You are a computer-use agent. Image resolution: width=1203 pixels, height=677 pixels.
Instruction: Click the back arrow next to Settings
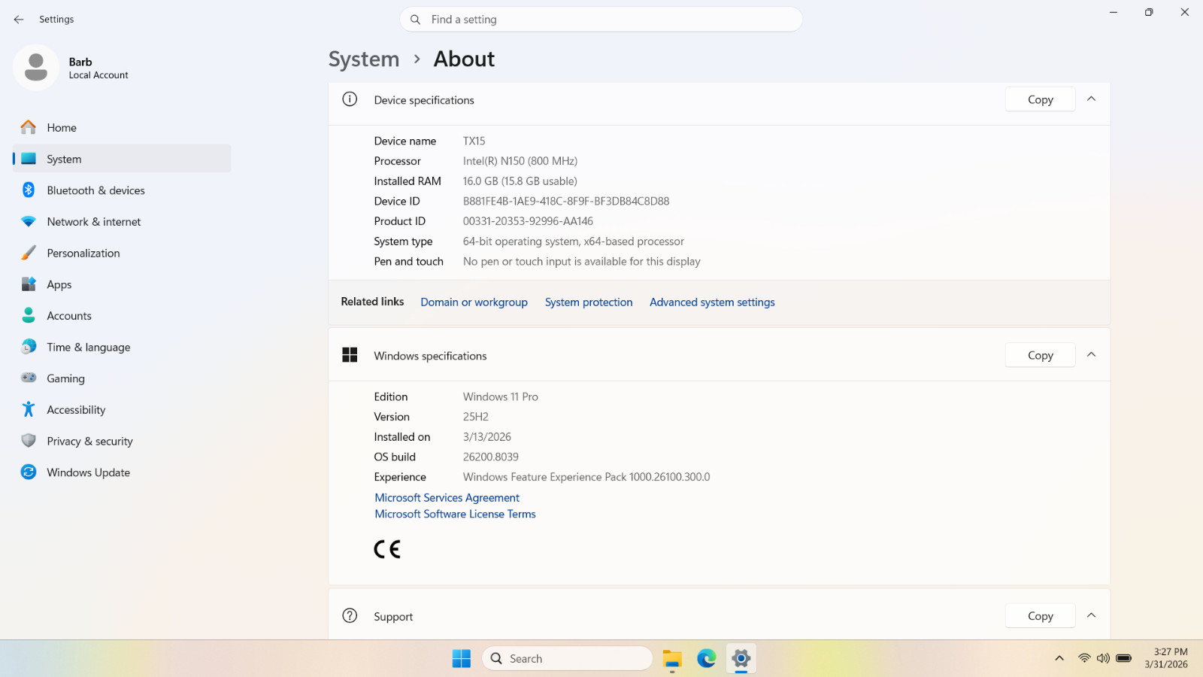(19, 20)
